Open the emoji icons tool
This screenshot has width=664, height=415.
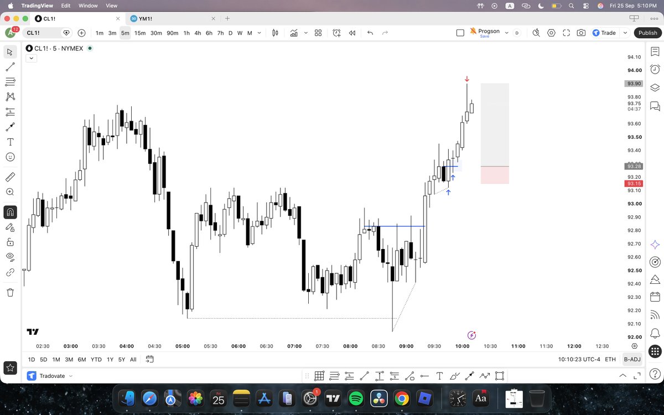tap(10, 157)
